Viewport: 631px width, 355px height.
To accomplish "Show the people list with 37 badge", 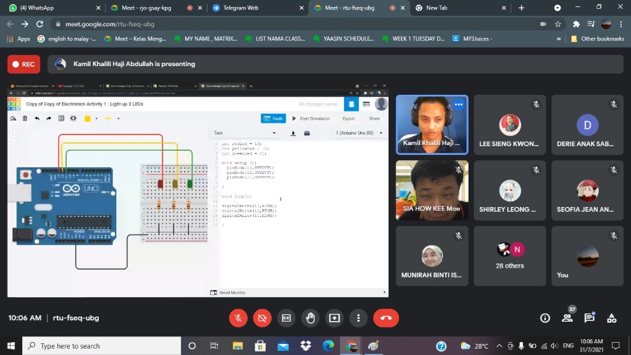I will pyautogui.click(x=567, y=318).
